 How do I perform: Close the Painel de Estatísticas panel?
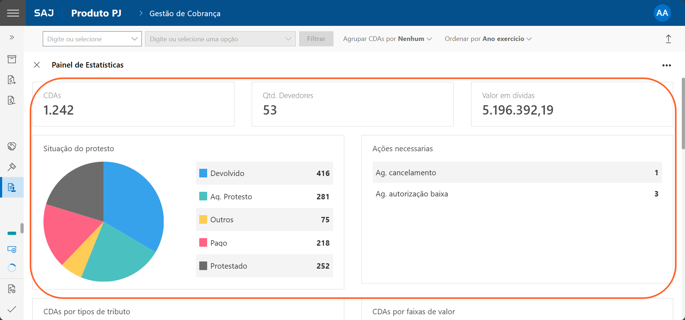(37, 65)
